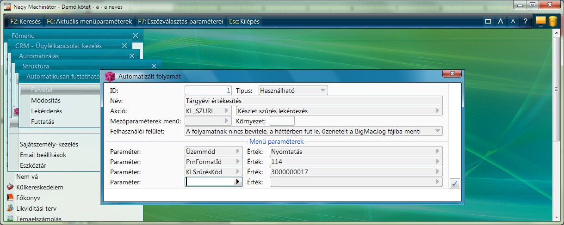Click F2: Keresés toolbar button
564x225 pixels.
[25, 21]
